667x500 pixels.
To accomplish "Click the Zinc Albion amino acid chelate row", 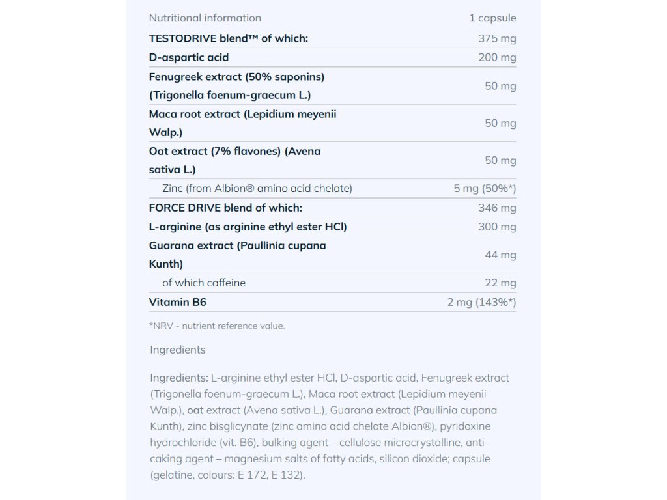I will tap(257, 189).
